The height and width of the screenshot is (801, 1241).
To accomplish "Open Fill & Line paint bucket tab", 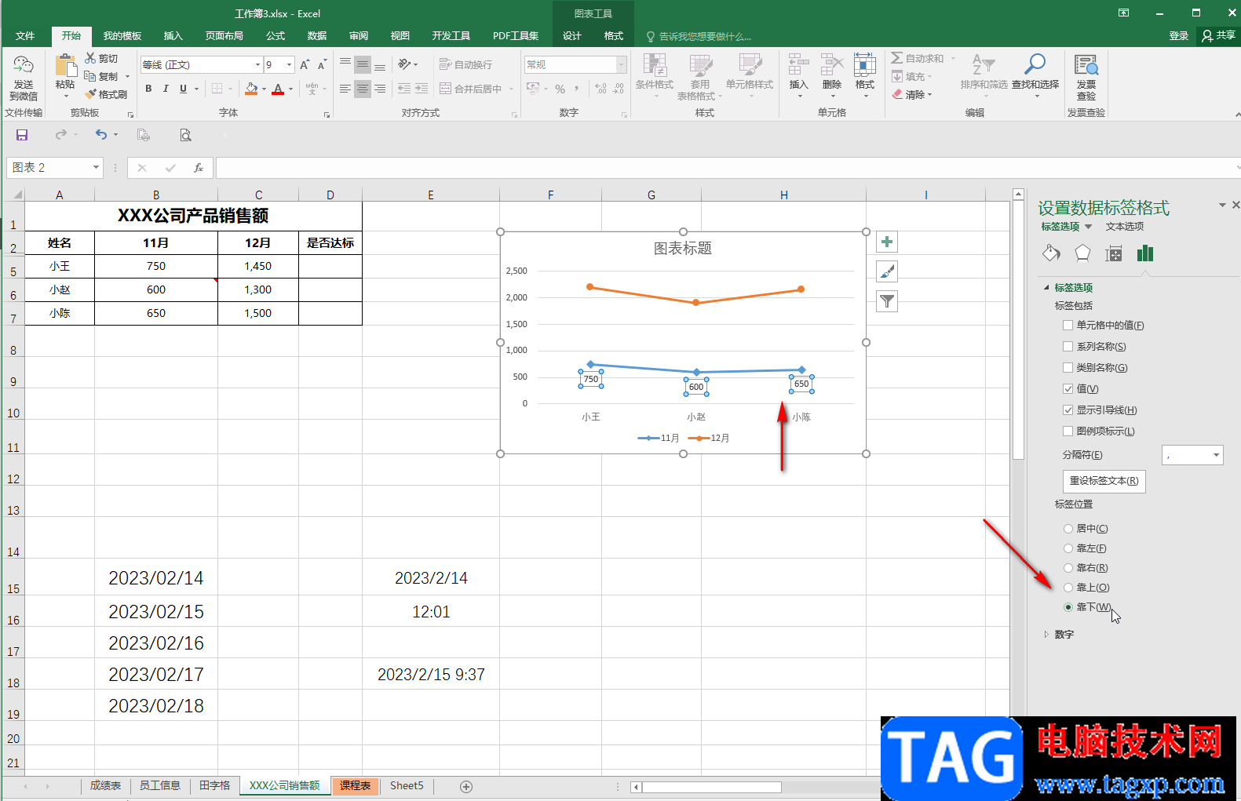I will [1051, 253].
